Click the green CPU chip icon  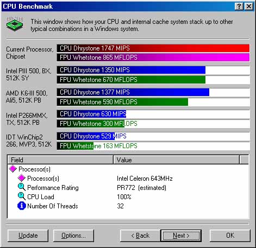[15, 24]
